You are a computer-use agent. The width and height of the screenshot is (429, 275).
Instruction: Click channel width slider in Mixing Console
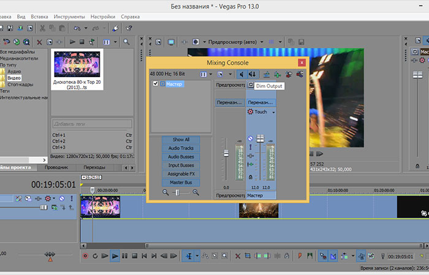[177, 193]
